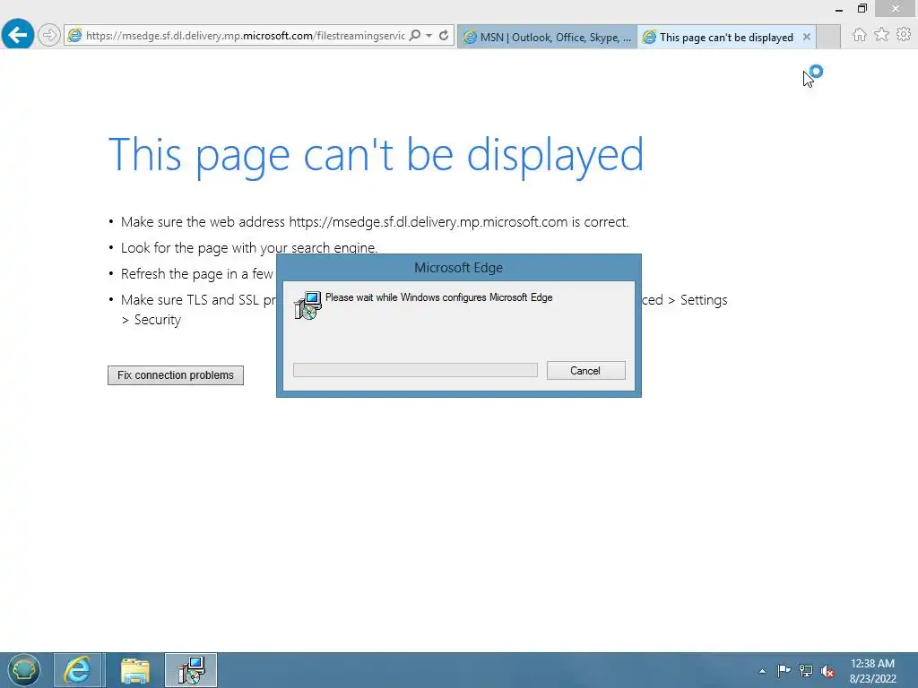Click the grayed forward navigation arrow
918x688 pixels.
tap(49, 35)
